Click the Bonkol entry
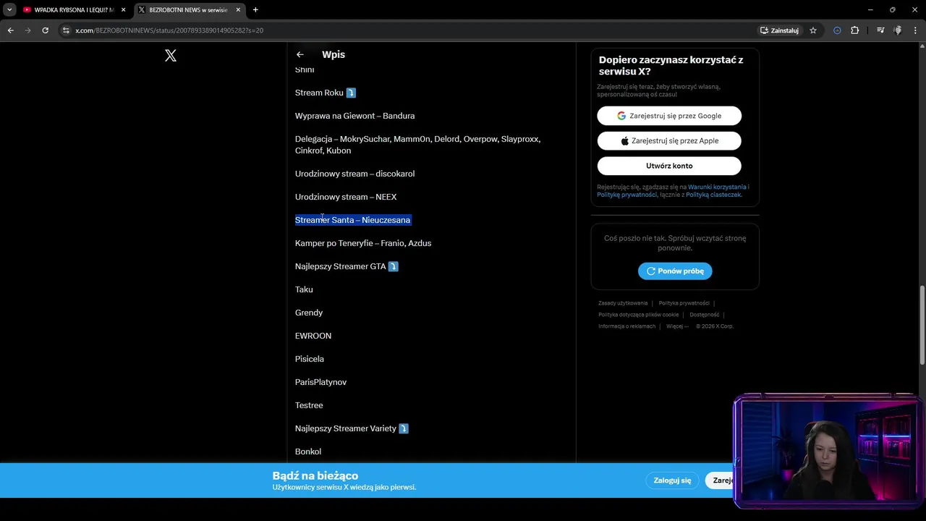926x521 pixels. click(308, 452)
